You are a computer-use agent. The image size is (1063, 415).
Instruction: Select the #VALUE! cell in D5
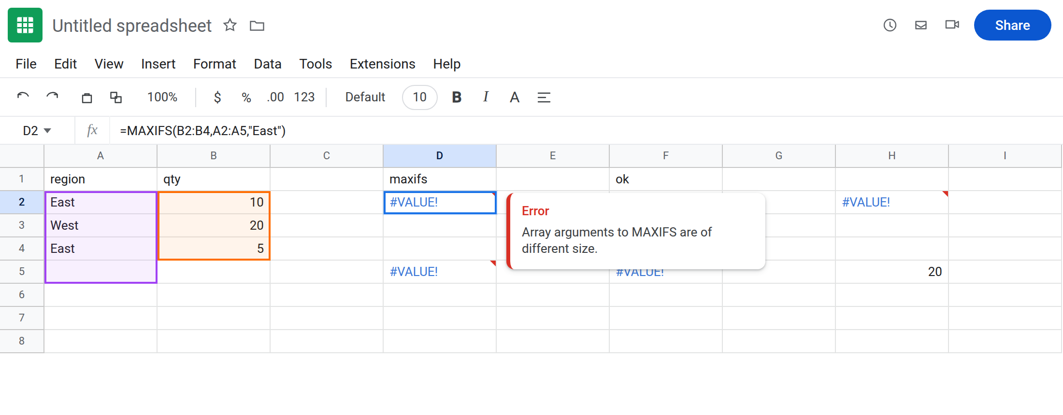[x=440, y=272]
